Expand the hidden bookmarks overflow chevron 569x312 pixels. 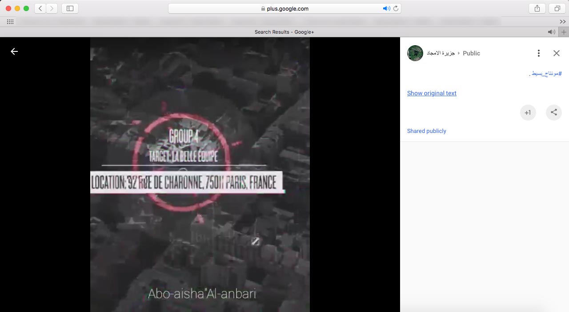click(562, 22)
